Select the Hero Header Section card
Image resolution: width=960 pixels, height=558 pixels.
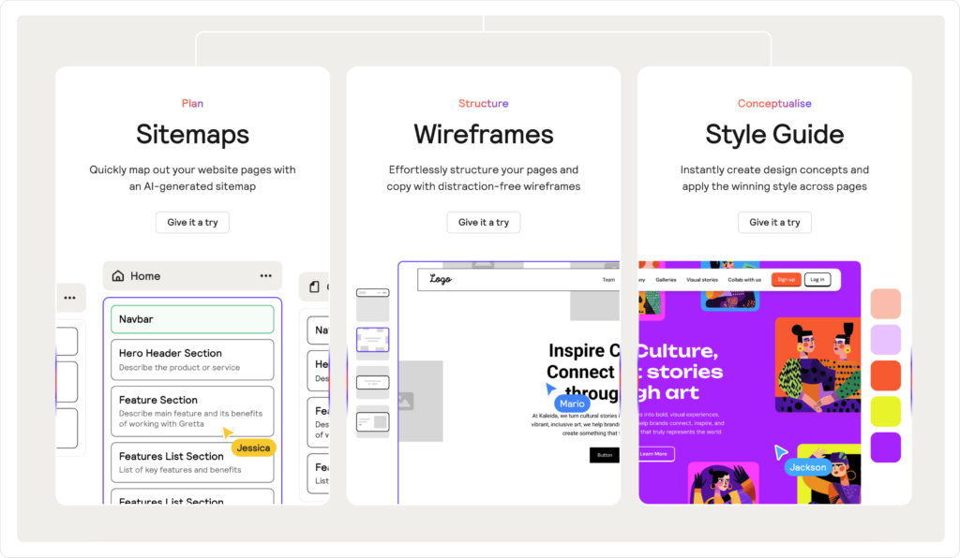[192, 360]
